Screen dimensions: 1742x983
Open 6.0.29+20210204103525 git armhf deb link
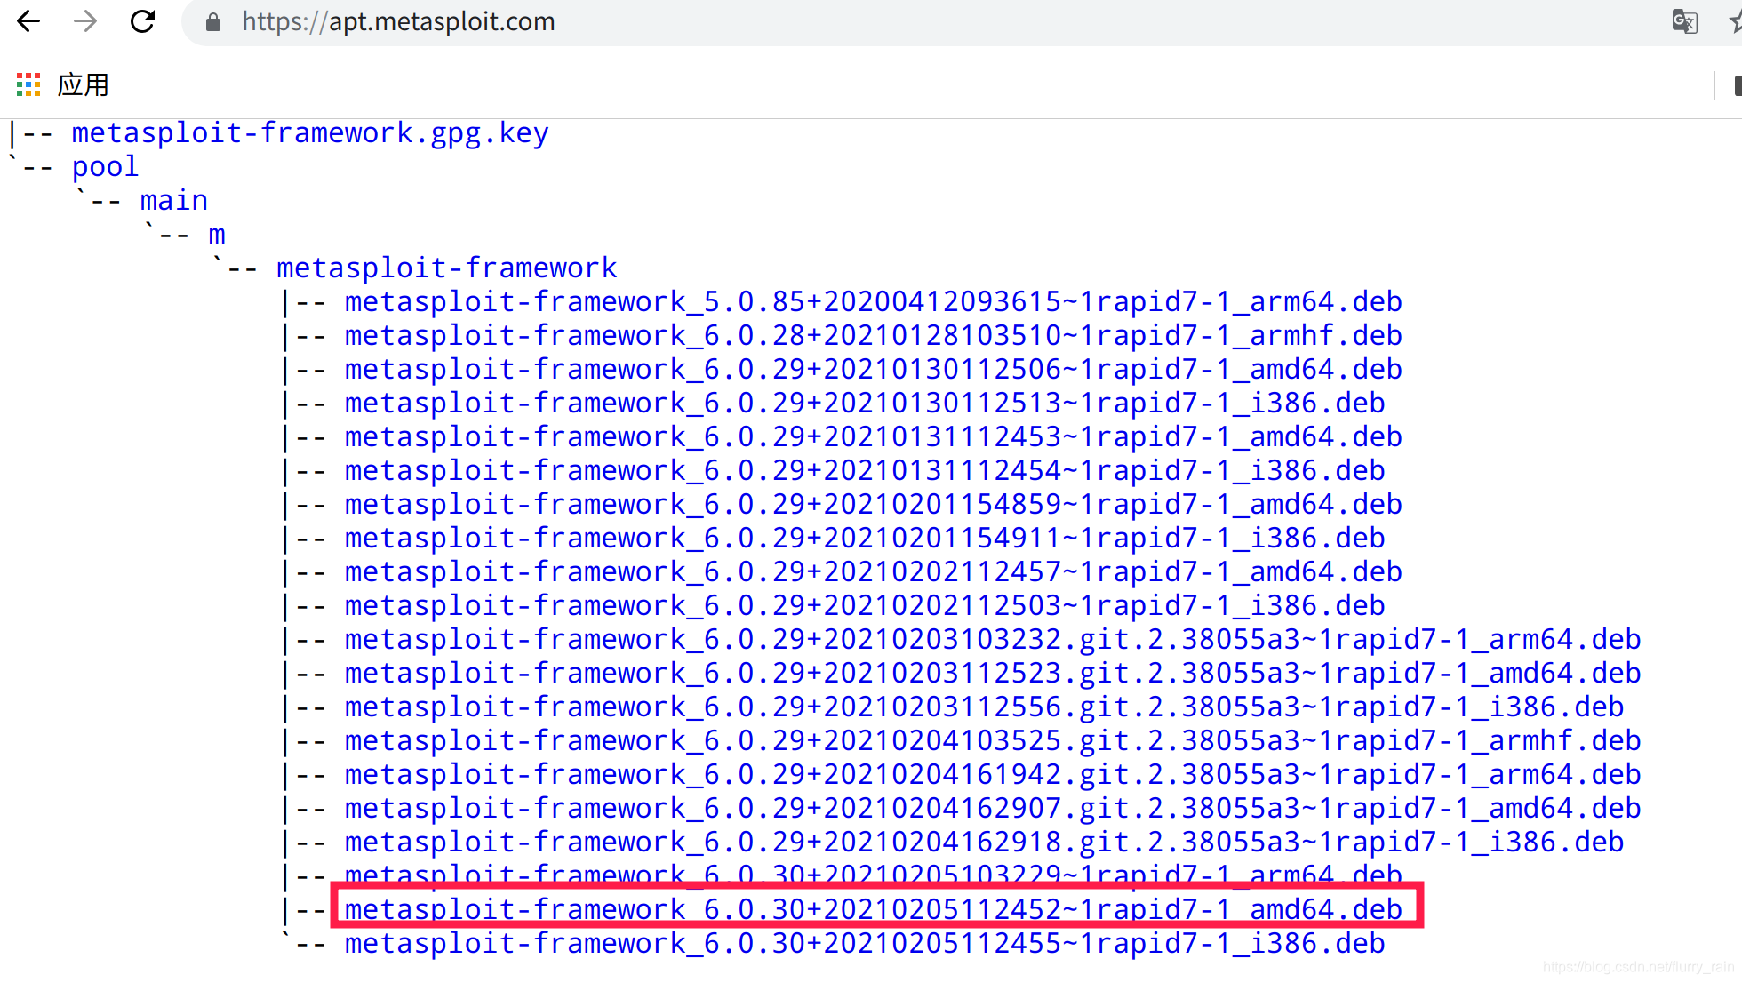[992, 741]
